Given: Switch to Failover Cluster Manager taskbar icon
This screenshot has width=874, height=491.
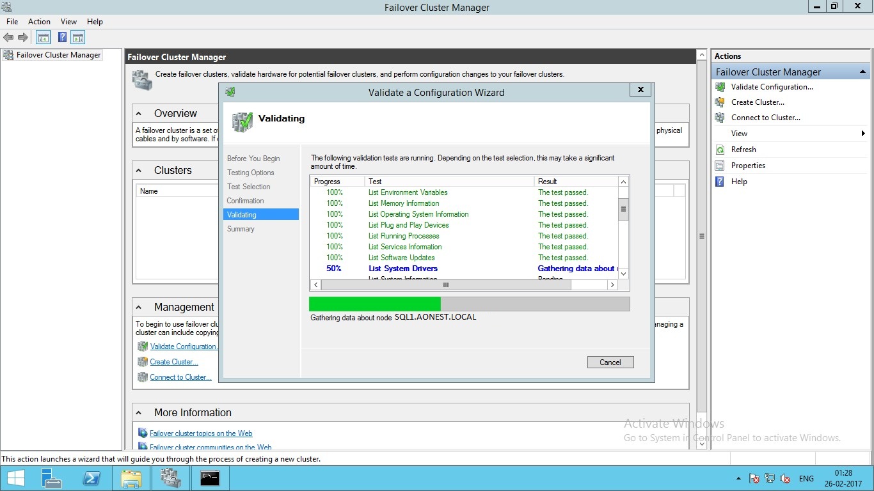Looking at the screenshot, I should 171,478.
